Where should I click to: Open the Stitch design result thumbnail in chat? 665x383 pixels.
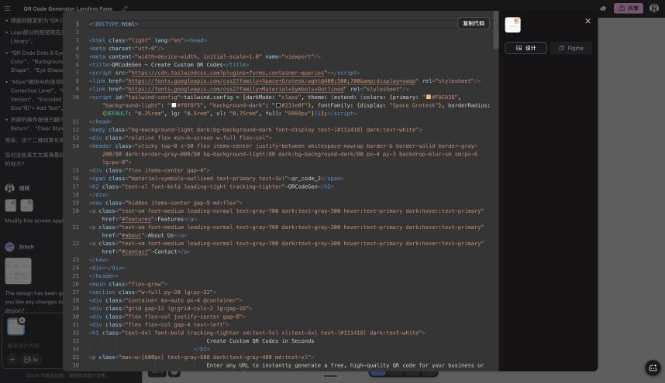[x=18, y=270]
